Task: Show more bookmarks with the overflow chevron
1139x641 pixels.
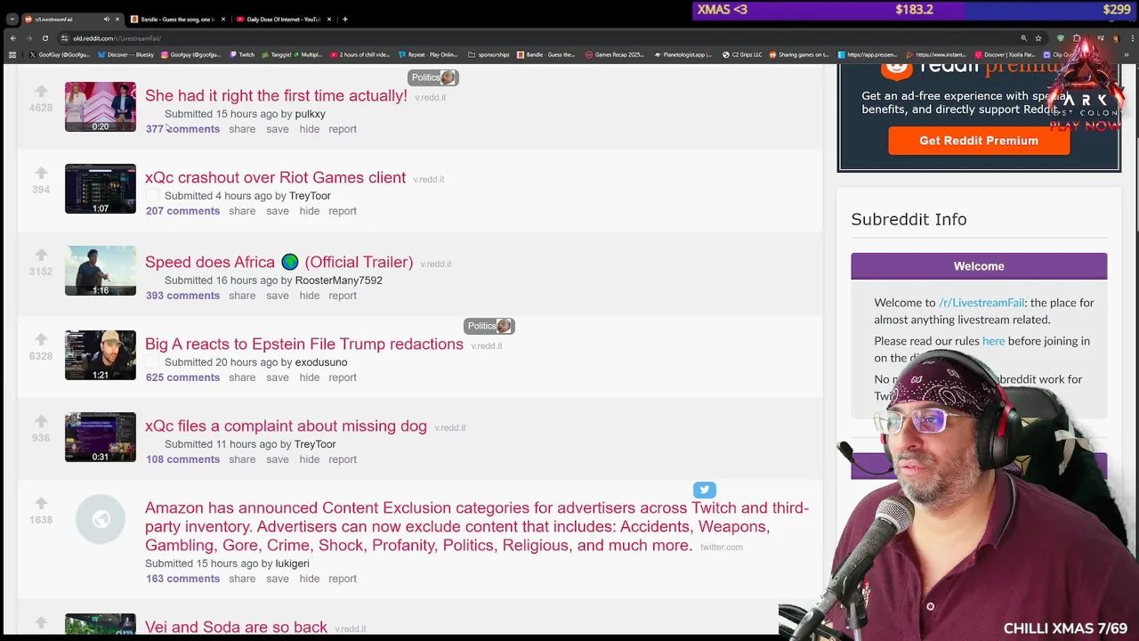Action: click(x=1127, y=54)
